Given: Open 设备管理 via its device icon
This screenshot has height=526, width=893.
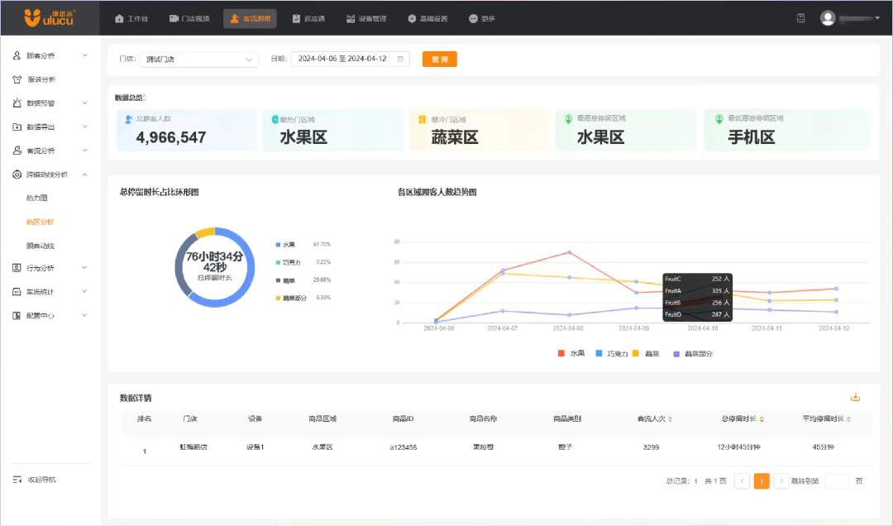Looking at the screenshot, I should (351, 18).
